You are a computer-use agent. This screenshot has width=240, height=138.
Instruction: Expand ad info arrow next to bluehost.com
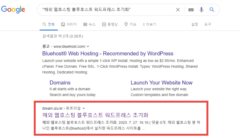click(88, 46)
